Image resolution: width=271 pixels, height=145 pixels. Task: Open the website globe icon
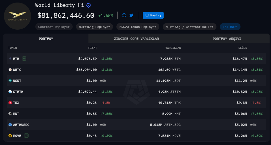coord(124,15)
